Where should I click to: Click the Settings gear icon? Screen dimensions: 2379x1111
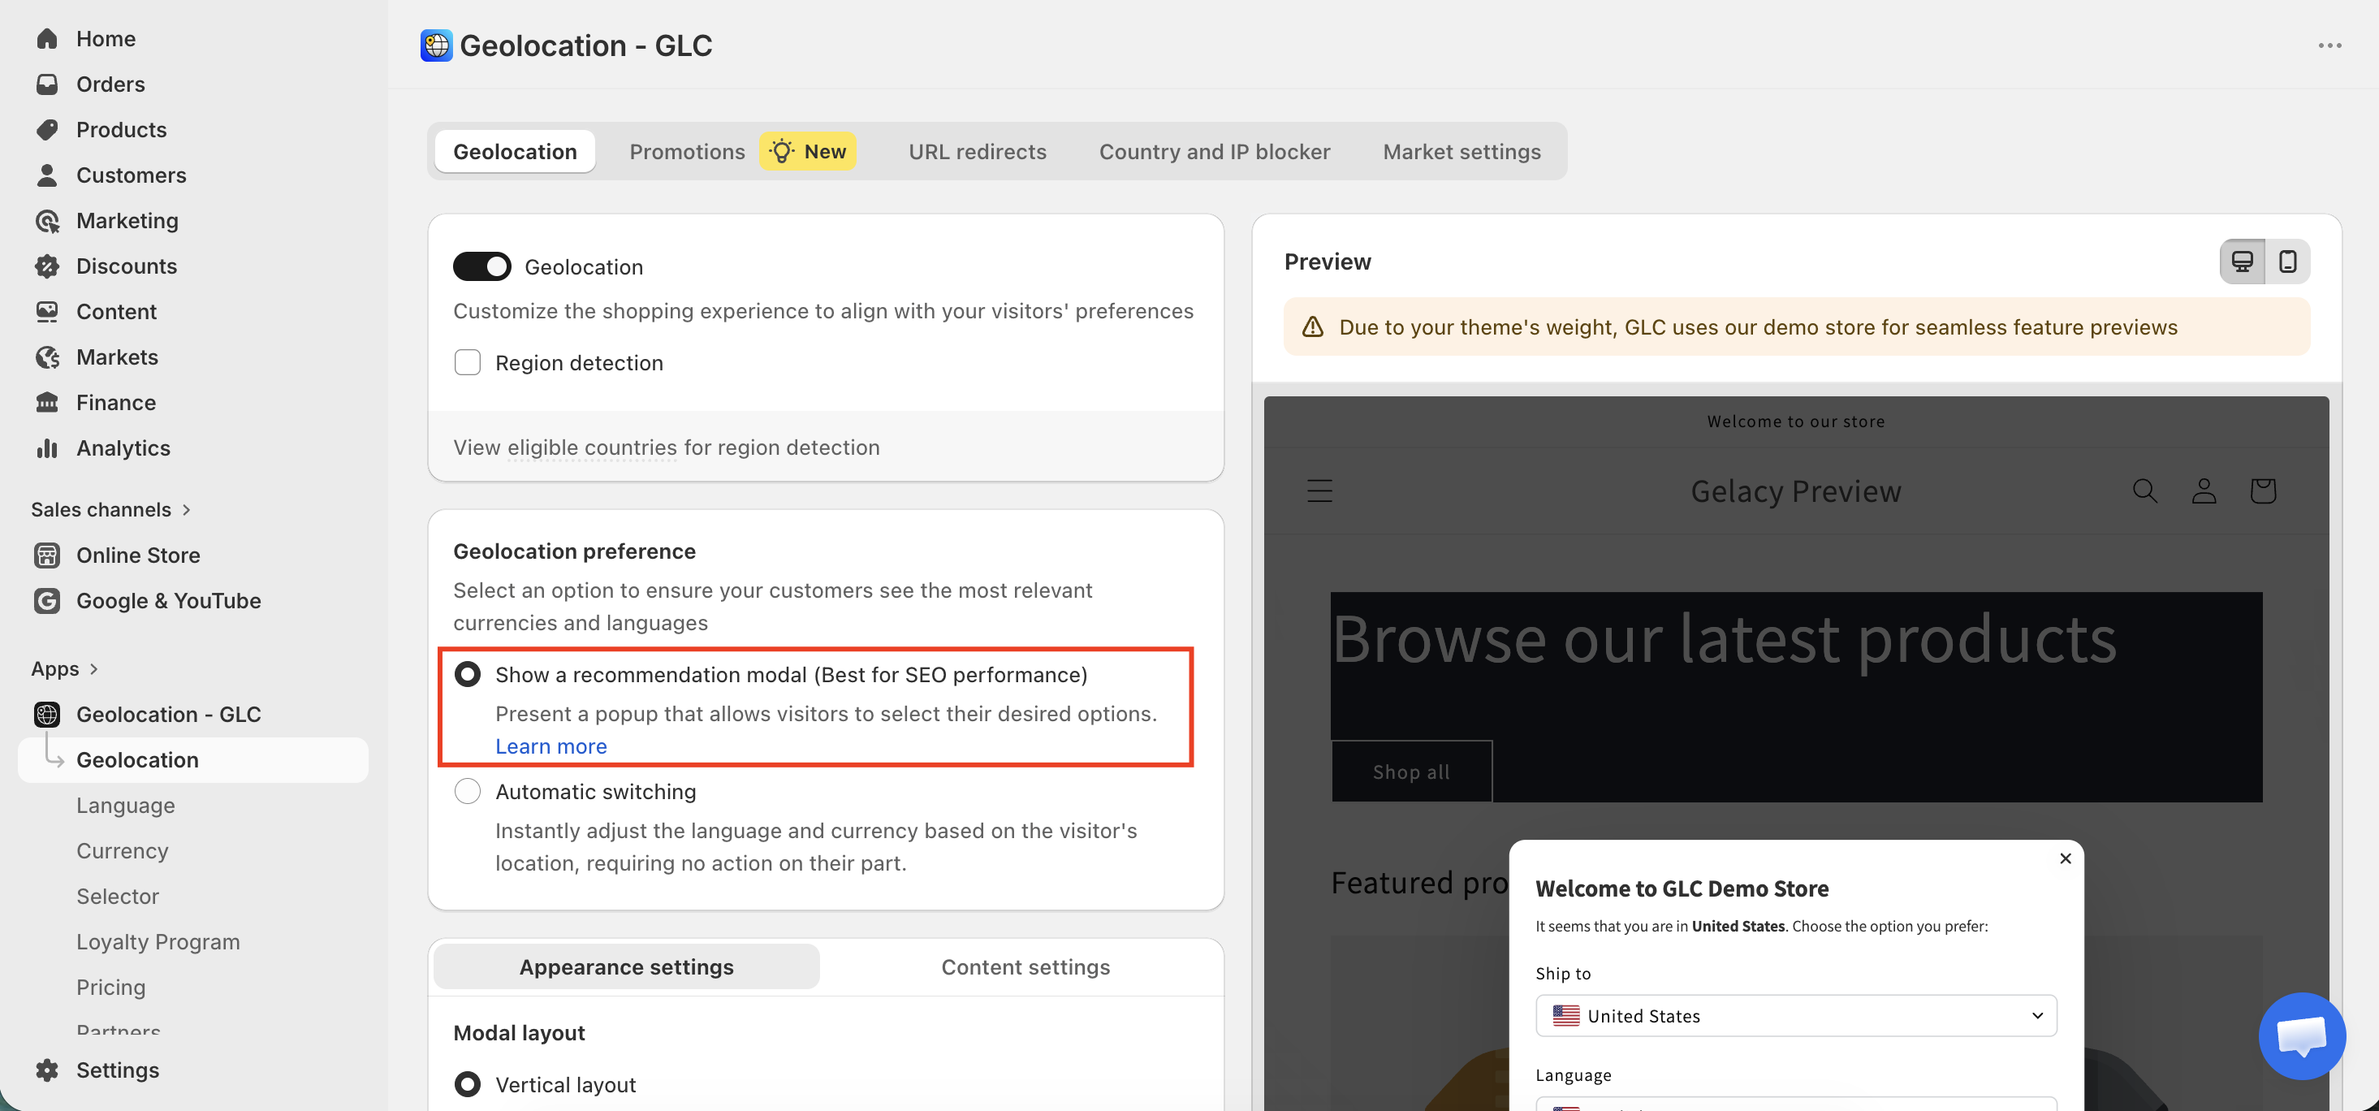47,1070
